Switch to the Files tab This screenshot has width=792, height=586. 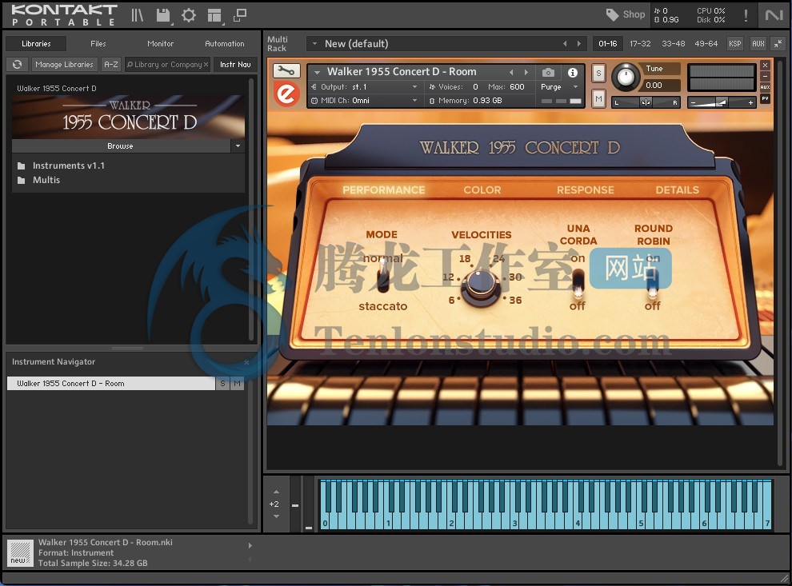coord(98,43)
